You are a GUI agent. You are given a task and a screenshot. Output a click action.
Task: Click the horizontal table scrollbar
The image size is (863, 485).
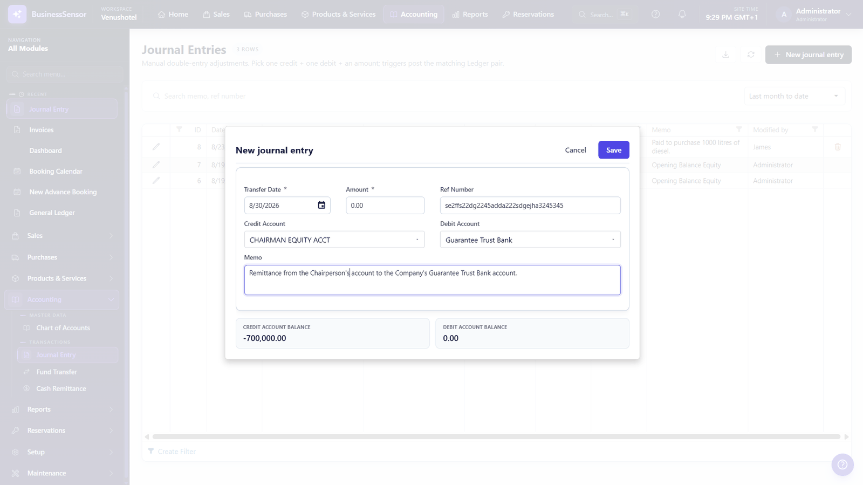click(496, 436)
